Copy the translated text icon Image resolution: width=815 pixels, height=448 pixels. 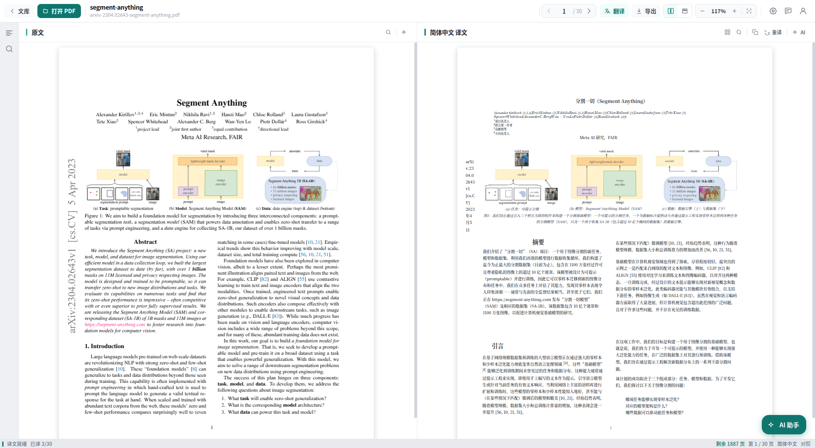coord(755,32)
